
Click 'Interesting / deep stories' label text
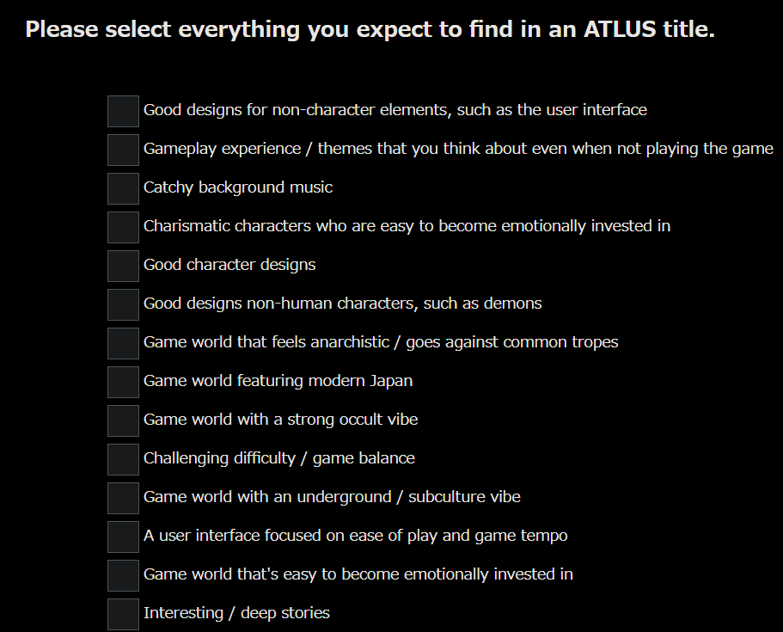236,613
